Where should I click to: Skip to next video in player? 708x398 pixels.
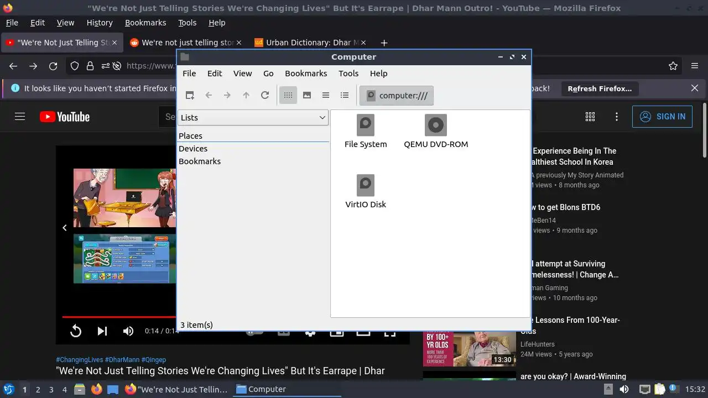coord(102,331)
